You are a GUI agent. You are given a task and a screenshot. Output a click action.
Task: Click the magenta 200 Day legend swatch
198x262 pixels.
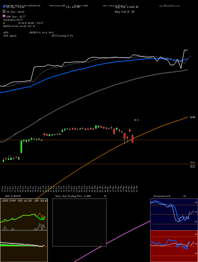click(x=4, y=16)
